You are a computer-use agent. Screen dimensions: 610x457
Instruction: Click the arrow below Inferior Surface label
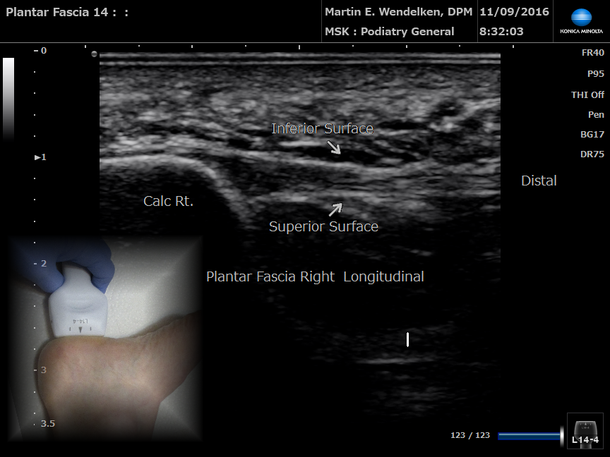click(x=333, y=147)
